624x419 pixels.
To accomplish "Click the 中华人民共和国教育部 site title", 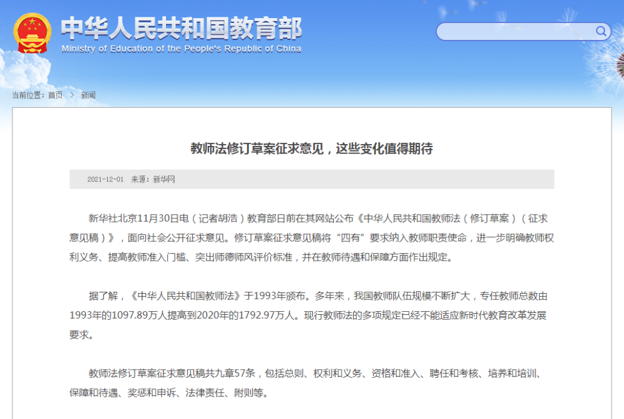I will point(182,28).
